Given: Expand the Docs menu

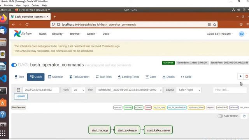Looking at the screenshot, I should (106, 34).
